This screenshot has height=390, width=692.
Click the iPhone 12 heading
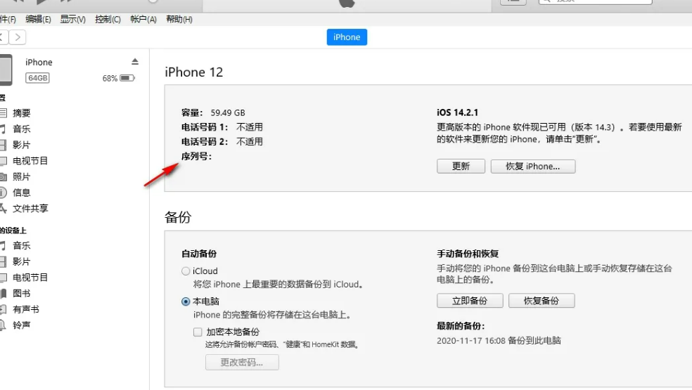[193, 72]
